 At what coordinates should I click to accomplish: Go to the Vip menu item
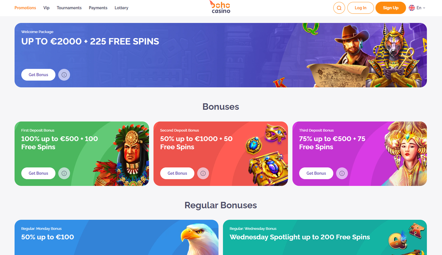click(x=46, y=8)
